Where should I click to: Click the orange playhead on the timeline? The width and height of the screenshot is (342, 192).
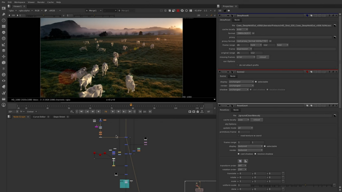tap(131, 105)
